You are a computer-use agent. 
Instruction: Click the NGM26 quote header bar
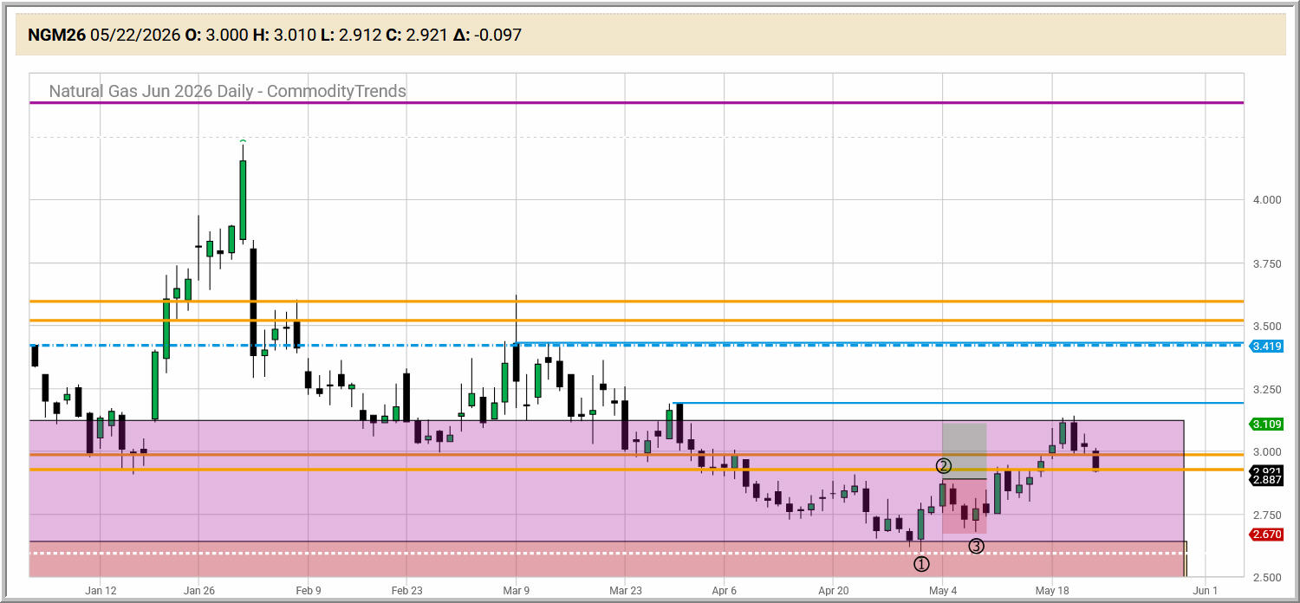650,36
